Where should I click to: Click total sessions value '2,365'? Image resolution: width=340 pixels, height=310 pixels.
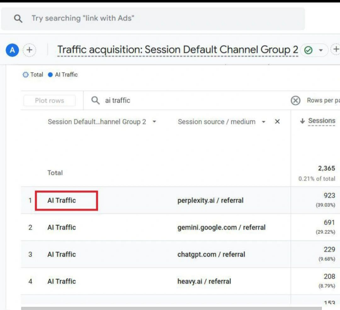[x=326, y=168]
